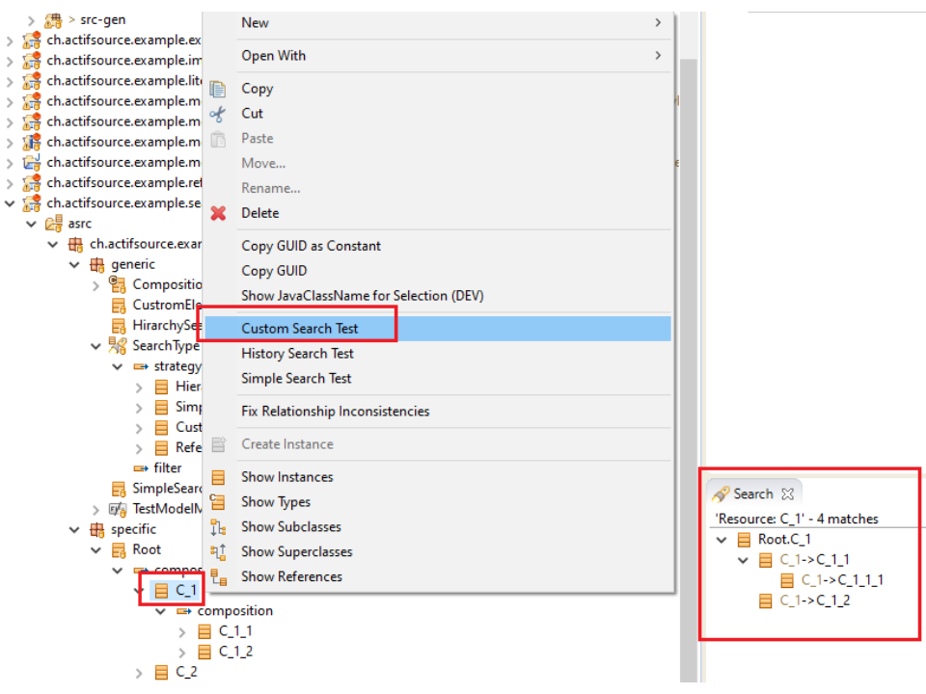This screenshot has width=926, height=694.
Task: Expand the C_2 tree node
Action: (140, 672)
